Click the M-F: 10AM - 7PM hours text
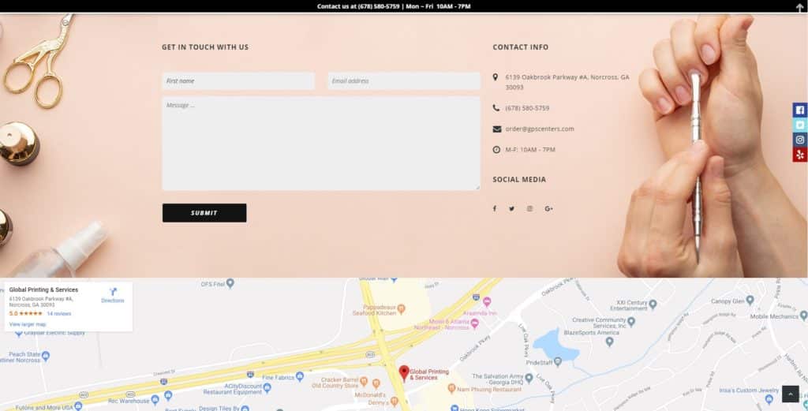 530,150
